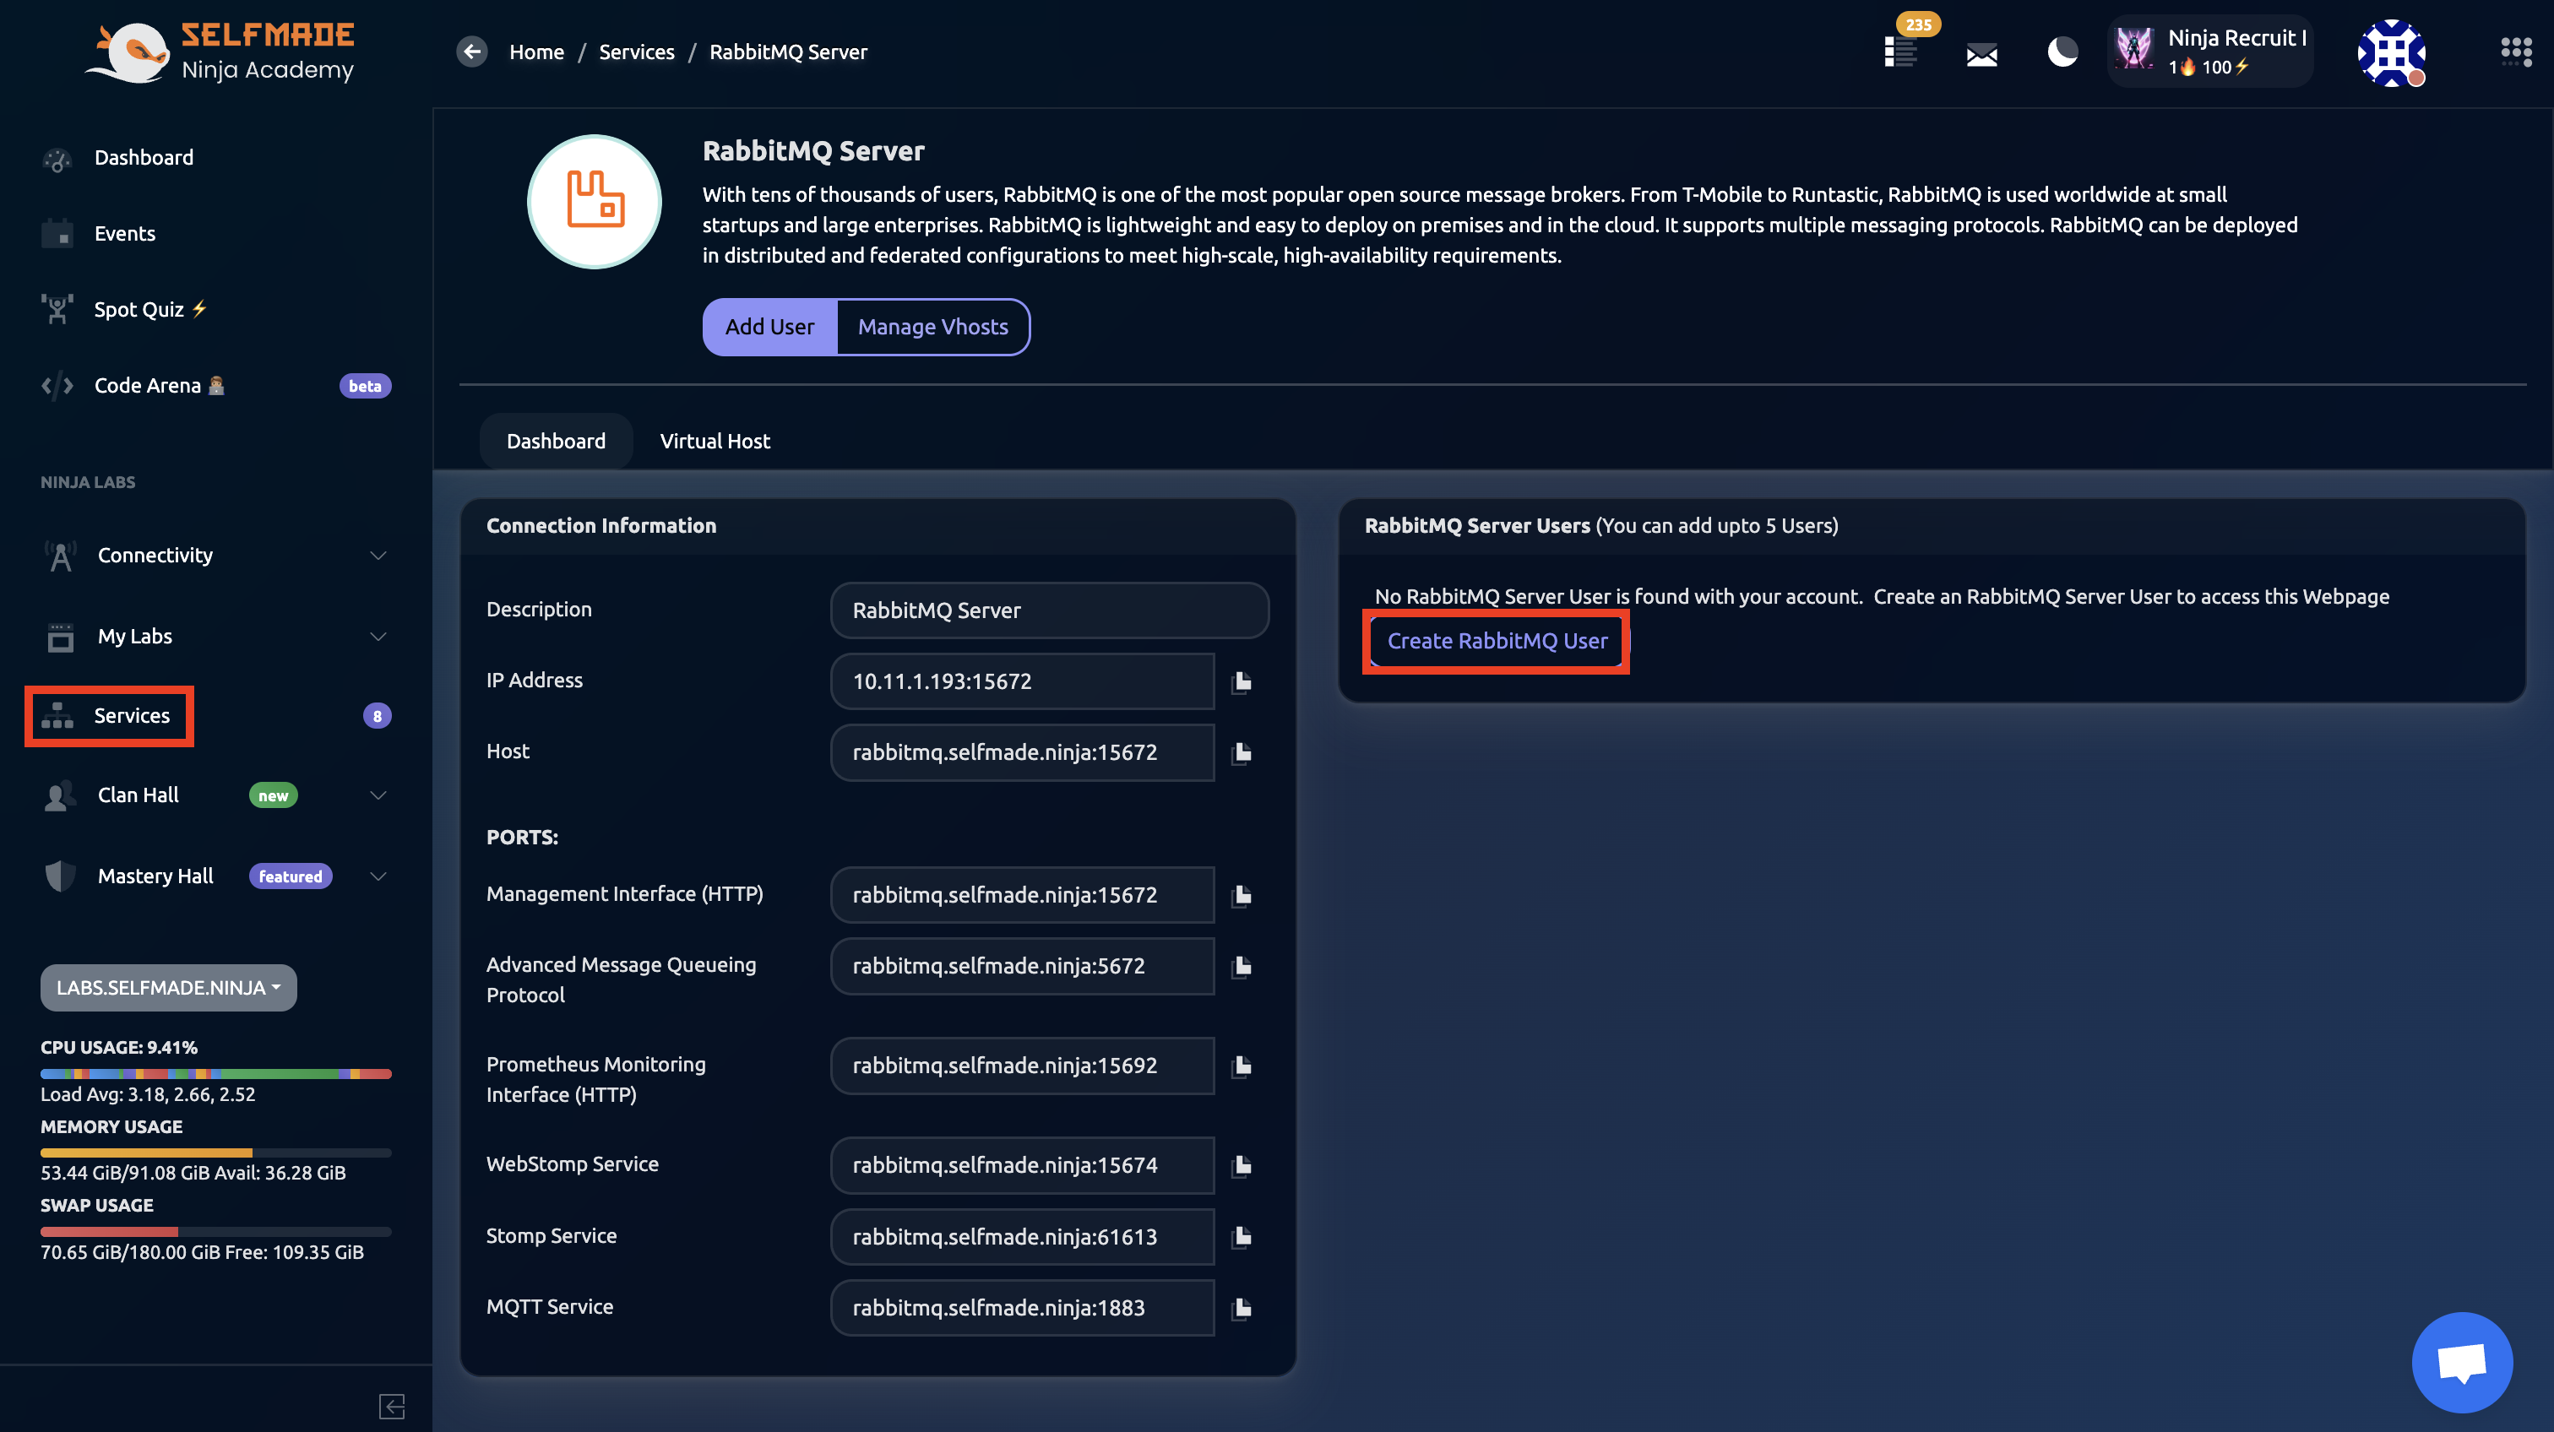Viewport: 2554px width, 1432px height.
Task: Copy the Prometheus Monitoring Interface address
Action: [1242, 1066]
